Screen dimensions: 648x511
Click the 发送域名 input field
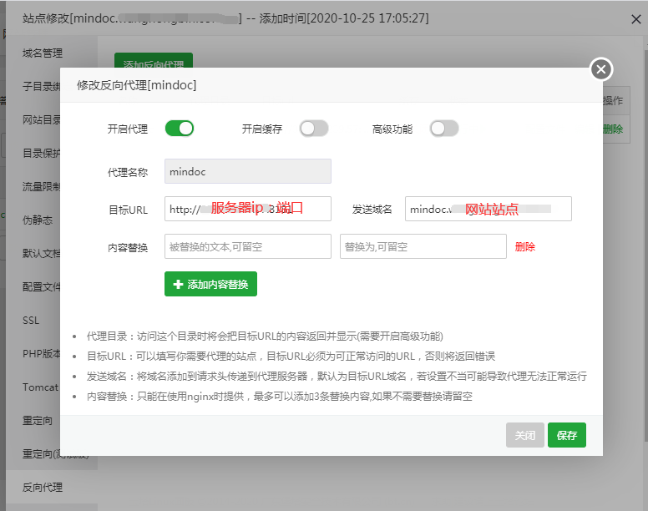click(488, 209)
